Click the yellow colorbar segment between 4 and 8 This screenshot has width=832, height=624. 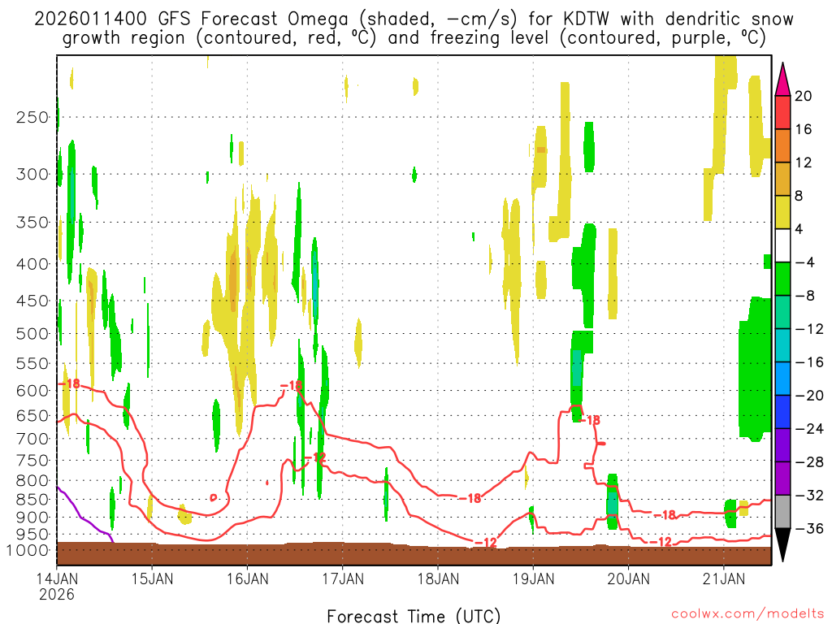(782, 212)
